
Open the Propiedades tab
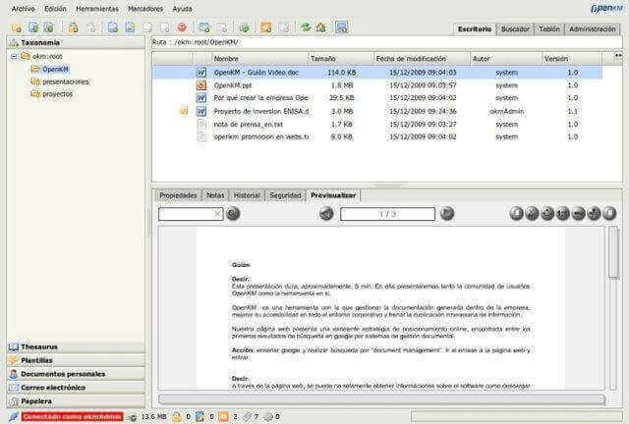[x=178, y=195]
